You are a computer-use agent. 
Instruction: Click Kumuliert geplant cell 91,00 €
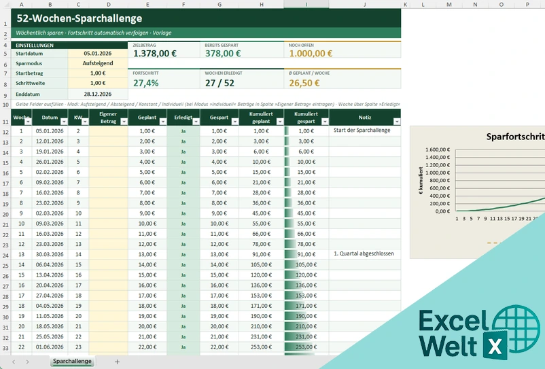[x=261, y=254]
